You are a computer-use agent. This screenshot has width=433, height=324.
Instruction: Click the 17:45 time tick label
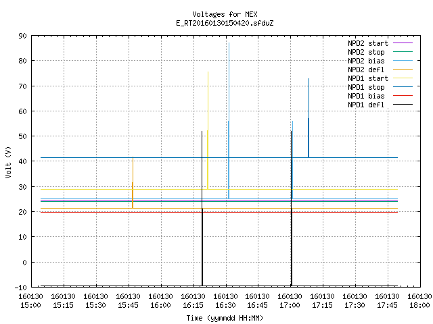387,305
